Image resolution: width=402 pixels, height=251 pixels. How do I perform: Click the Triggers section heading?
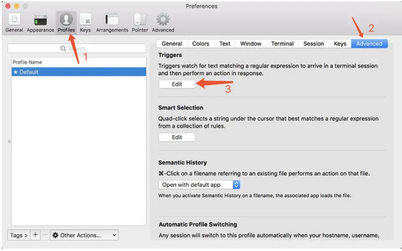point(170,55)
